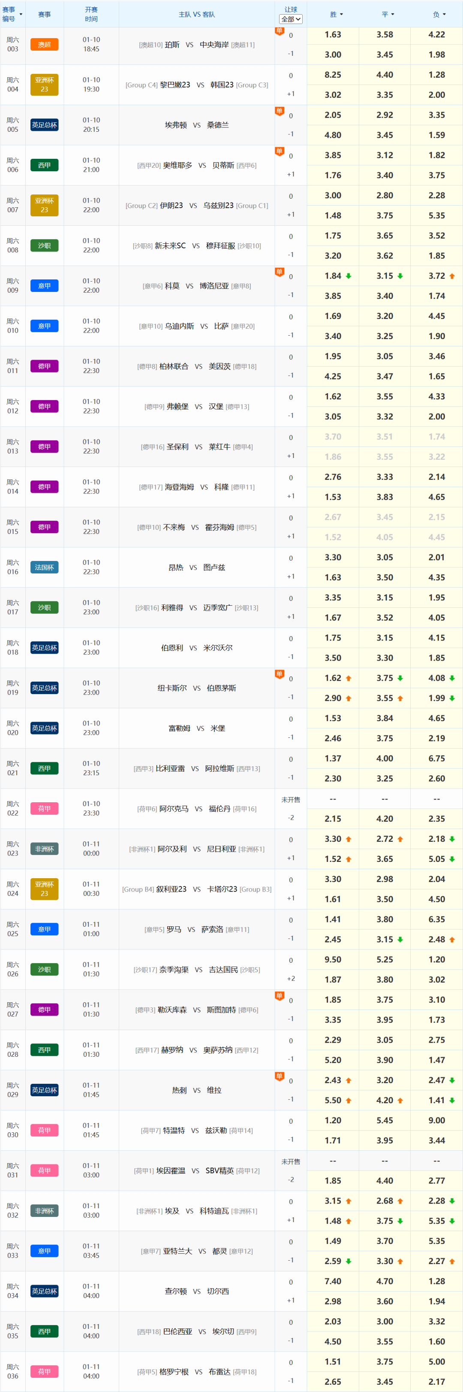
Task: Open home team 珀斯 link
Action: point(172,45)
